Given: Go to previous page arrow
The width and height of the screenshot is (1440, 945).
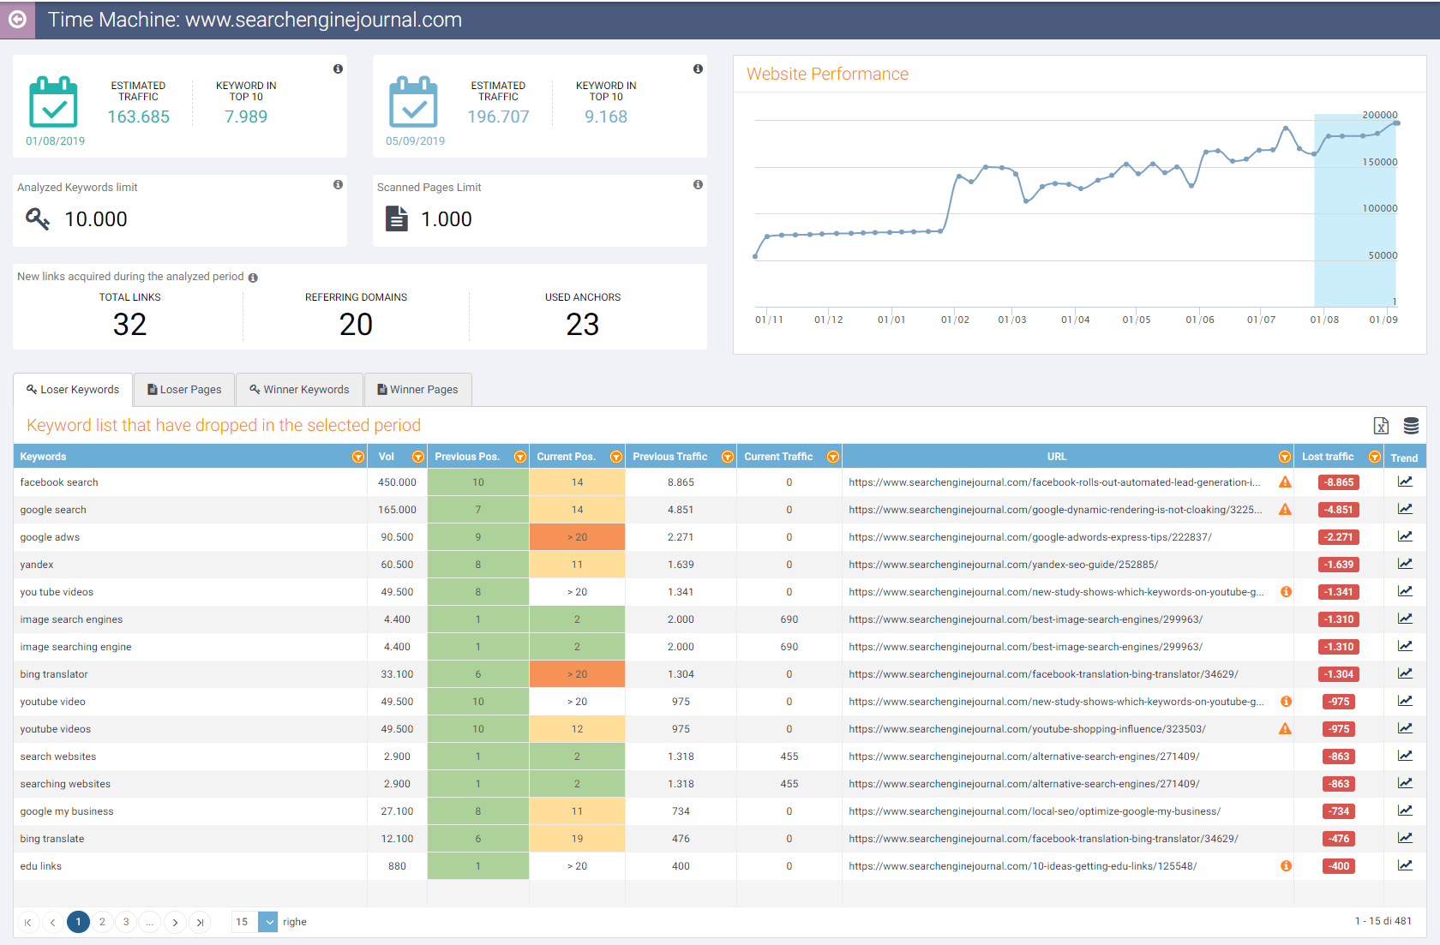Looking at the screenshot, I should (x=53, y=922).
